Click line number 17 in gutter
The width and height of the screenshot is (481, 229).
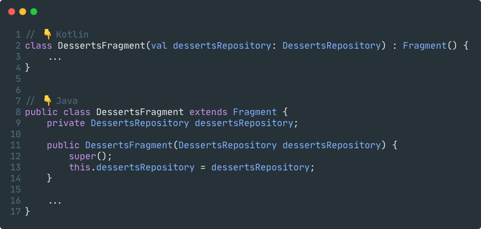pyautogui.click(x=15, y=211)
